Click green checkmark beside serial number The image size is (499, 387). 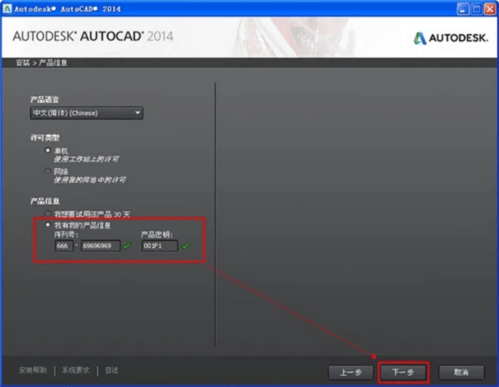pyautogui.click(x=127, y=246)
